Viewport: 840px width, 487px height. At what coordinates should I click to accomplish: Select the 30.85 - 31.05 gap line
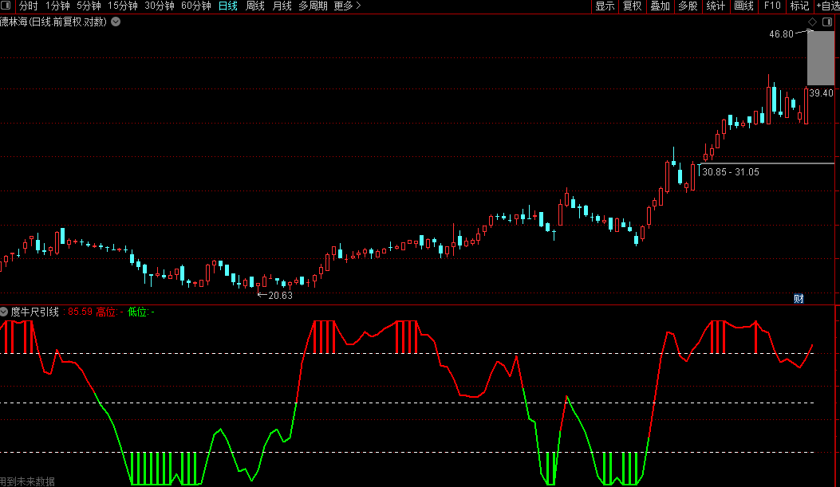(767, 163)
